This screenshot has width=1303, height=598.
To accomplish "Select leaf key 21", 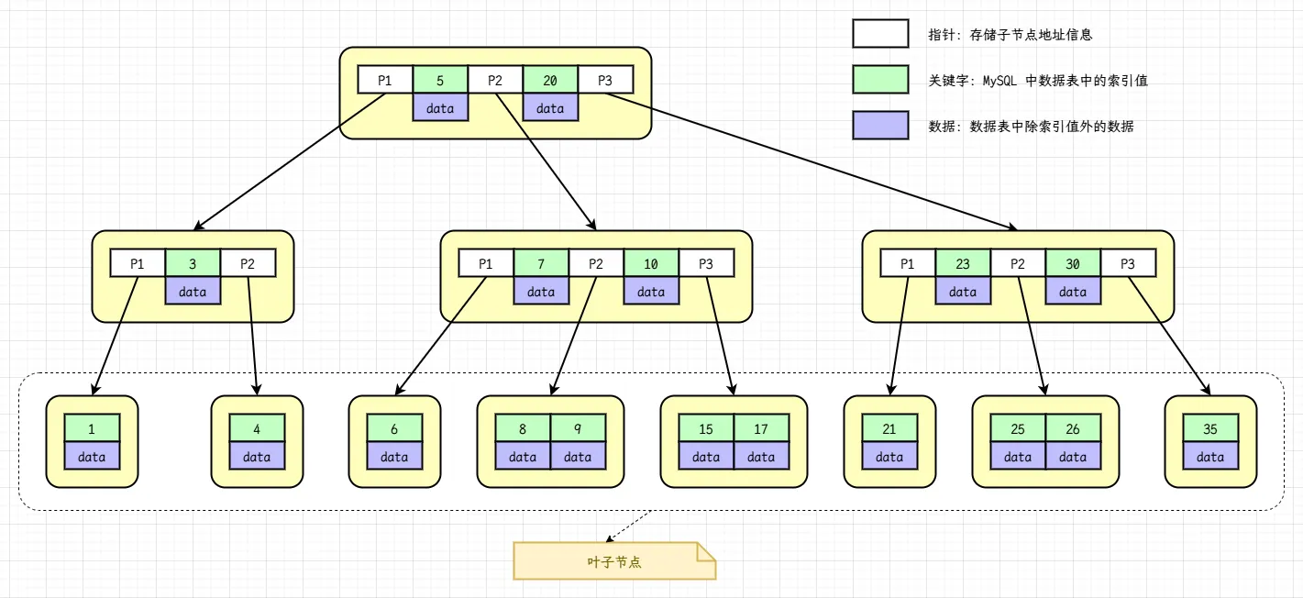I will point(890,428).
